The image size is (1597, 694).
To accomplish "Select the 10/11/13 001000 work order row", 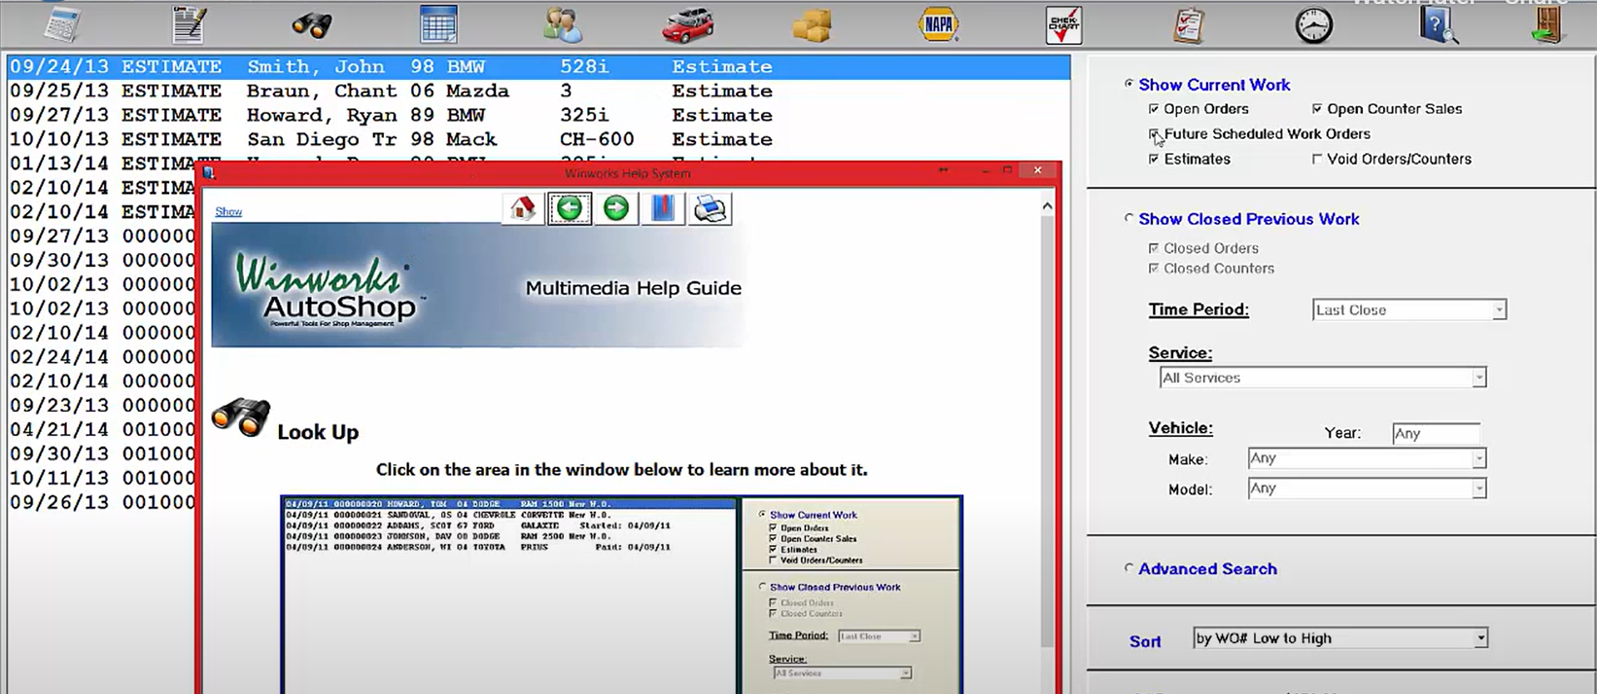I will [102, 478].
